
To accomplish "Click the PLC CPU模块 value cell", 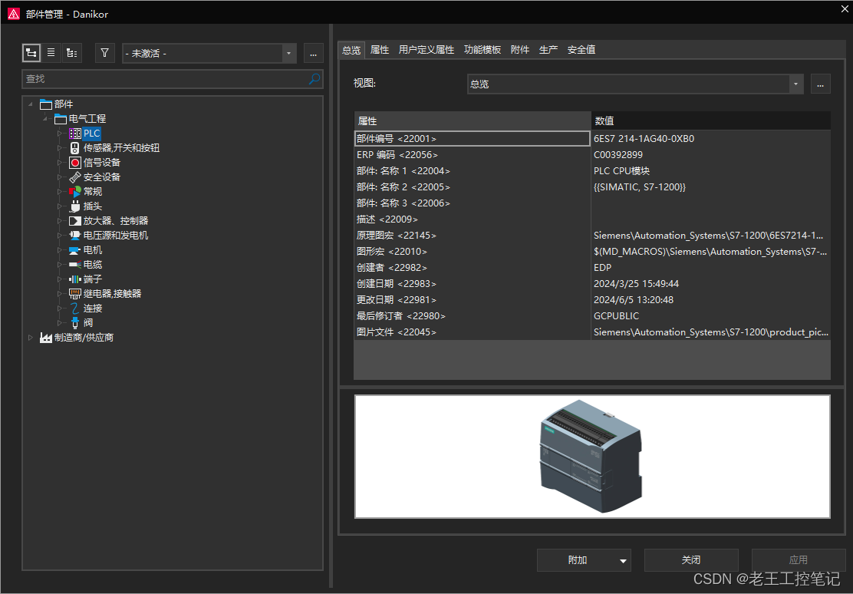I will click(x=710, y=171).
